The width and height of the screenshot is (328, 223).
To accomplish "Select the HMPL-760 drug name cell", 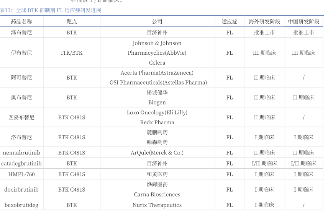I will (21, 174).
